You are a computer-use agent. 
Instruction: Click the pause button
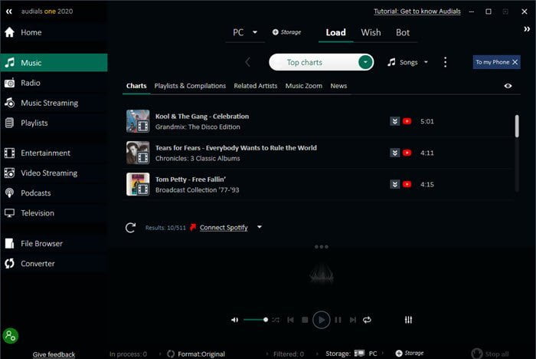click(338, 320)
